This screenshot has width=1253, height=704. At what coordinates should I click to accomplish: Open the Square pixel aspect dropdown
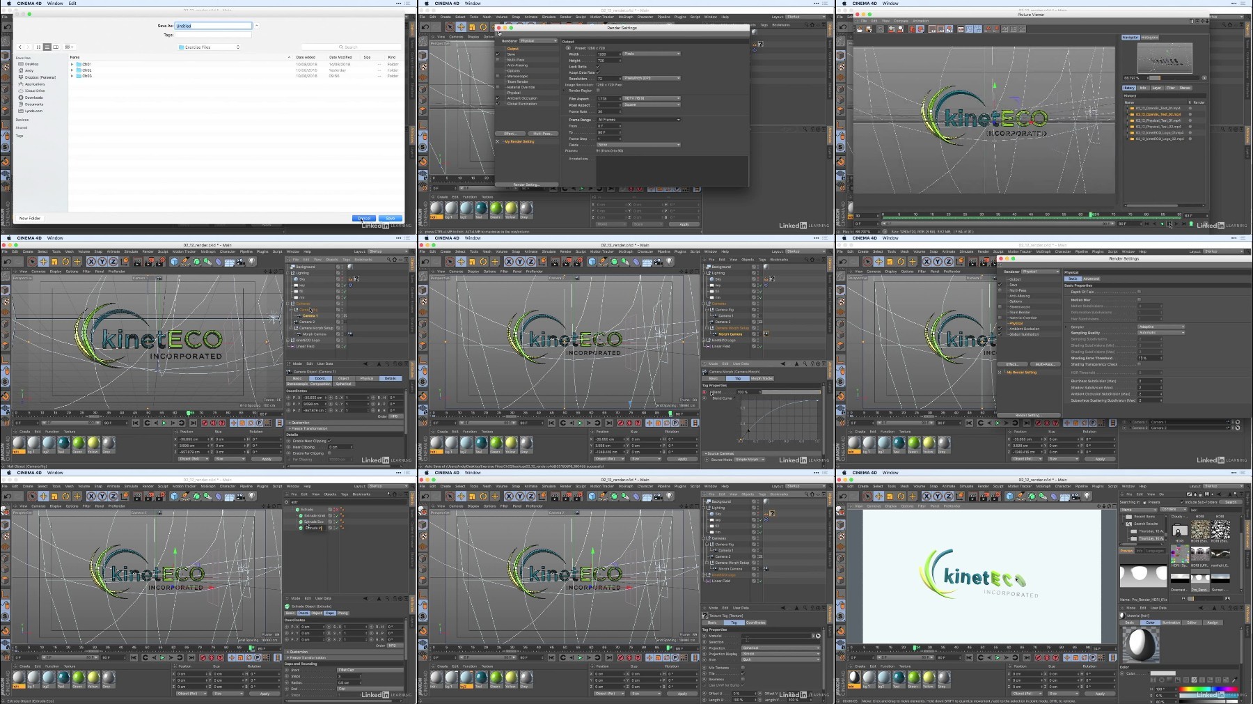tap(652, 104)
